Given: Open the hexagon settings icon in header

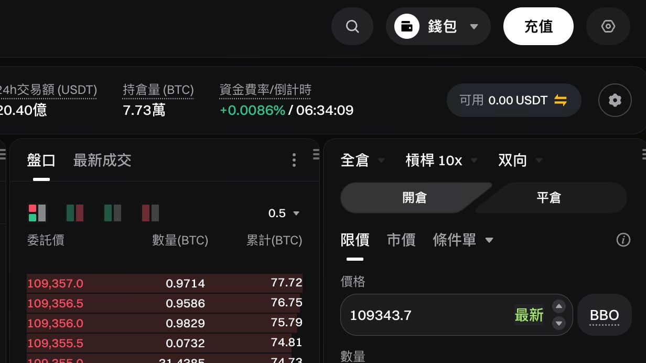Looking at the screenshot, I should click(x=608, y=26).
